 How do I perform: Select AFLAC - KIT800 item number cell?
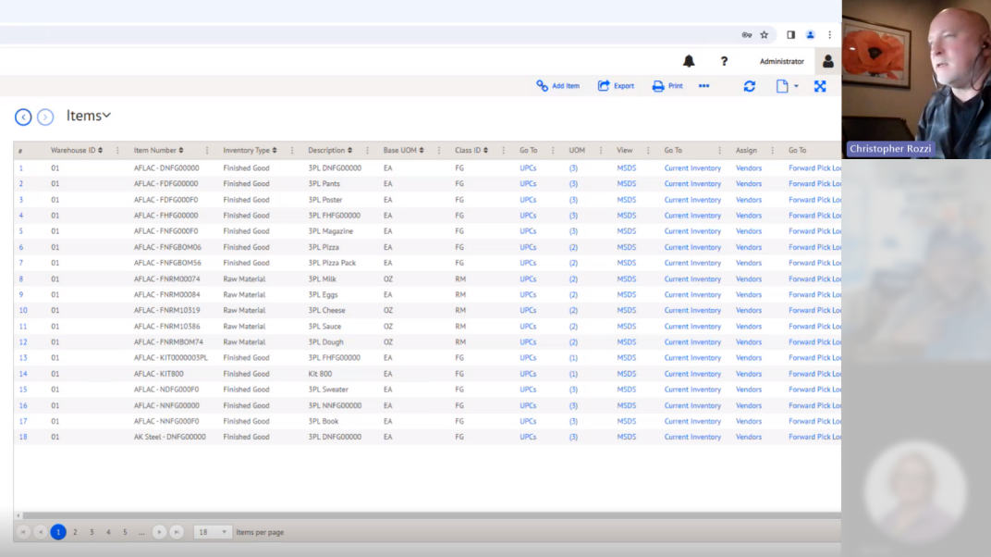159,374
